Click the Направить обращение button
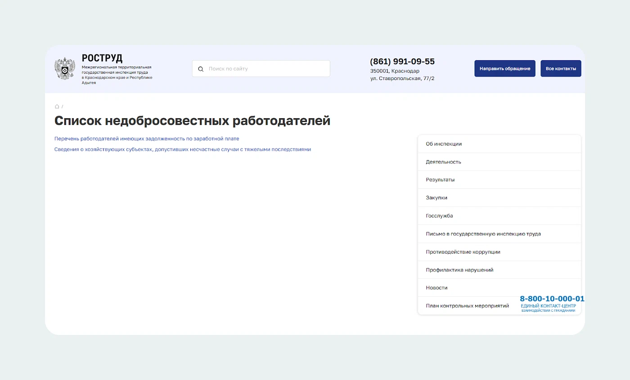 (x=504, y=68)
